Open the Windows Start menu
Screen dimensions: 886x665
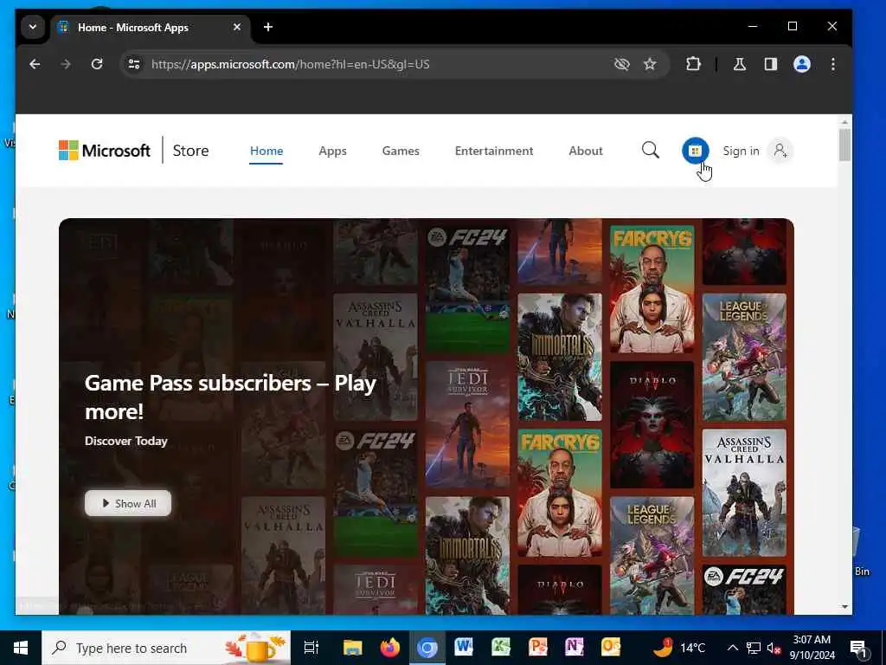pyautogui.click(x=21, y=648)
